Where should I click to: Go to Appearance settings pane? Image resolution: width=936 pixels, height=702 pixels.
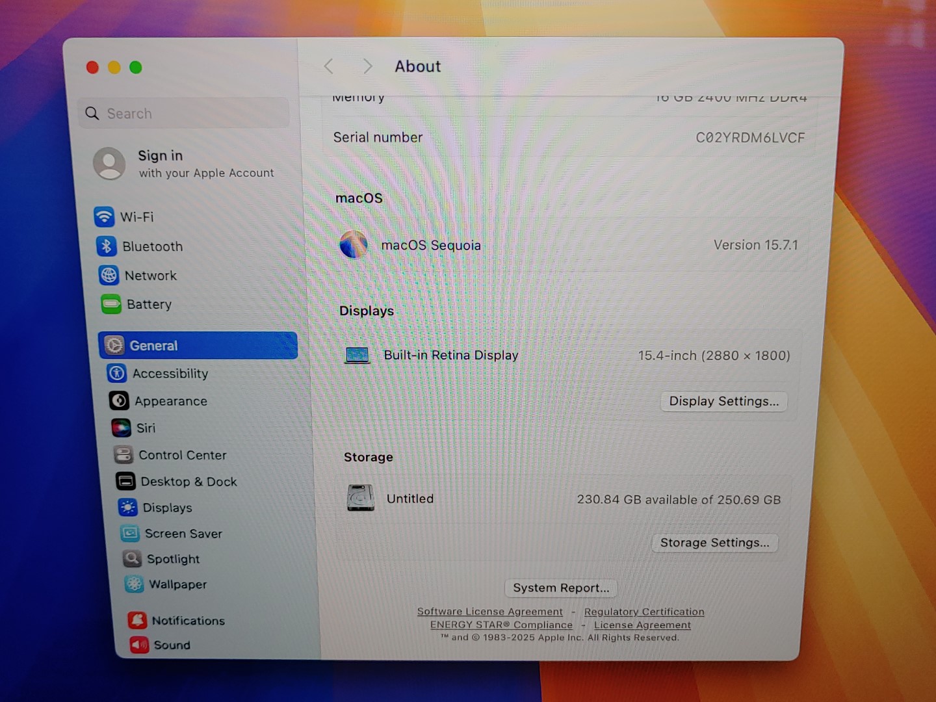coord(170,401)
